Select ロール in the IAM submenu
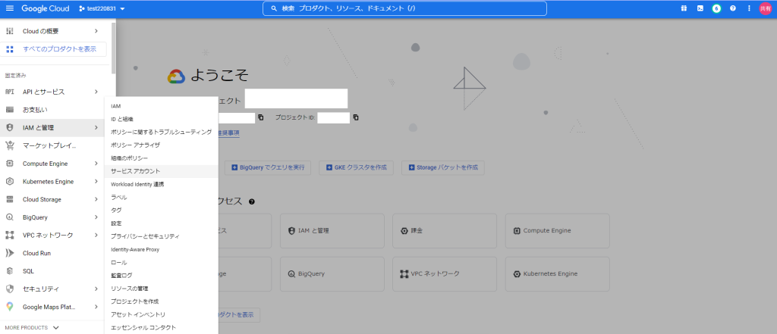Image resolution: width=777 pixels, height=334 pixels. pyautogui.click(x=119, y=262)
